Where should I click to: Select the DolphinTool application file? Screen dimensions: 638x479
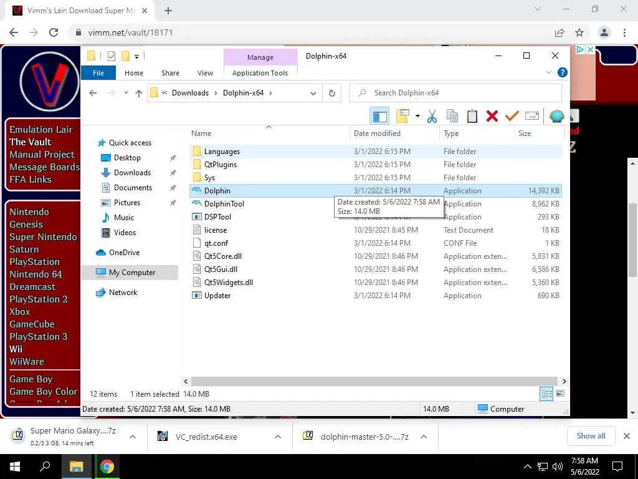point(376,204)
